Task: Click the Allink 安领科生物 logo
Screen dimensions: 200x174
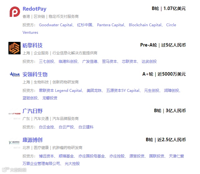Action: pyautogui.click(x=15, y=74)
